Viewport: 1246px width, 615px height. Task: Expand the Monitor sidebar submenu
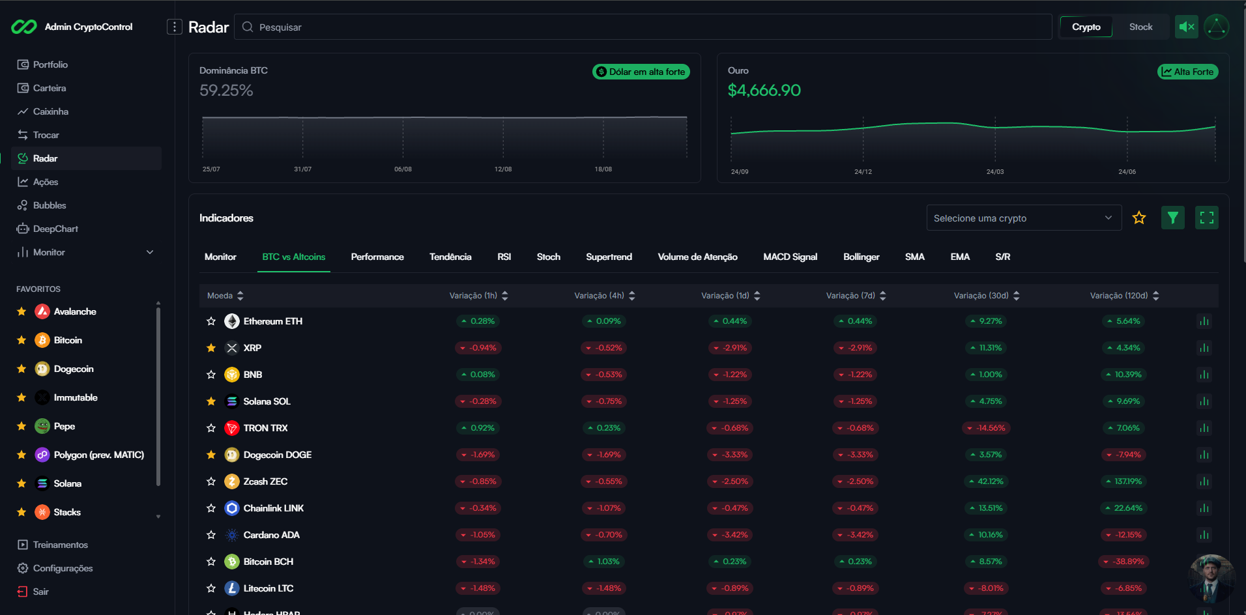(x=86, y=252)
